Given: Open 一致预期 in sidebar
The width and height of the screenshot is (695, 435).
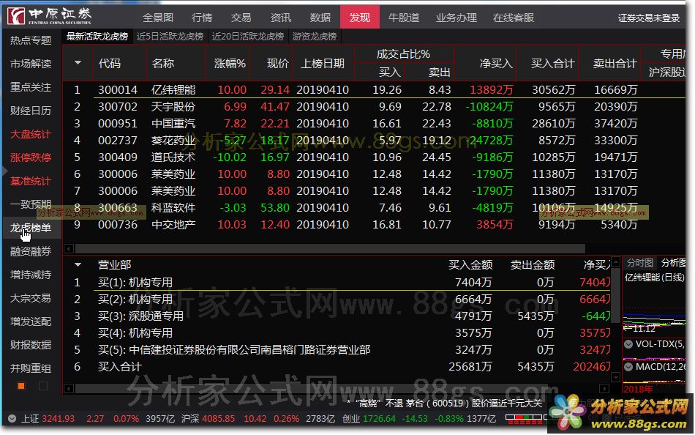Looking at the screenshot, I should (31, 204).
